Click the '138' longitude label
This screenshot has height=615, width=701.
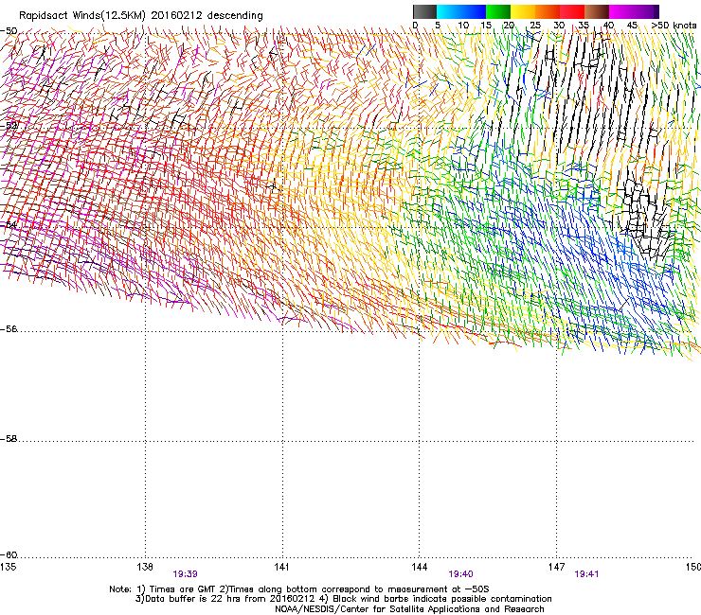pos(145,567)
